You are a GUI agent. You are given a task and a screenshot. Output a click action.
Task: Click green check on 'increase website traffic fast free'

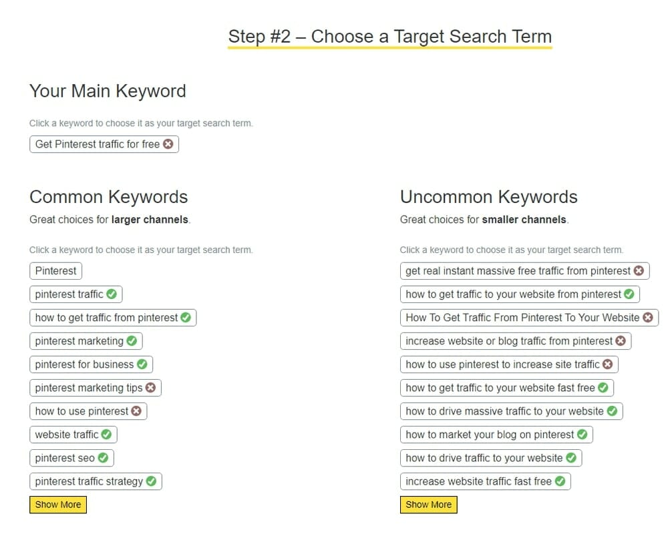point(560,481)
